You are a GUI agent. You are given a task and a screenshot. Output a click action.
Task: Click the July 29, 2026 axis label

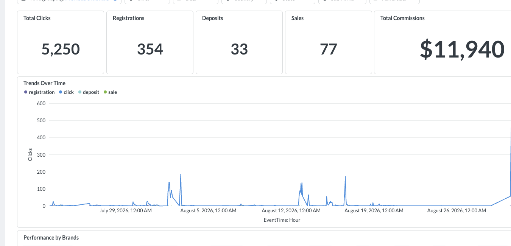(x=126, y=210)
